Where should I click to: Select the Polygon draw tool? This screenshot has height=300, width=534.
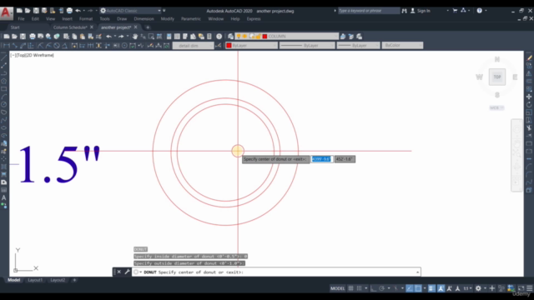[3, 82]
